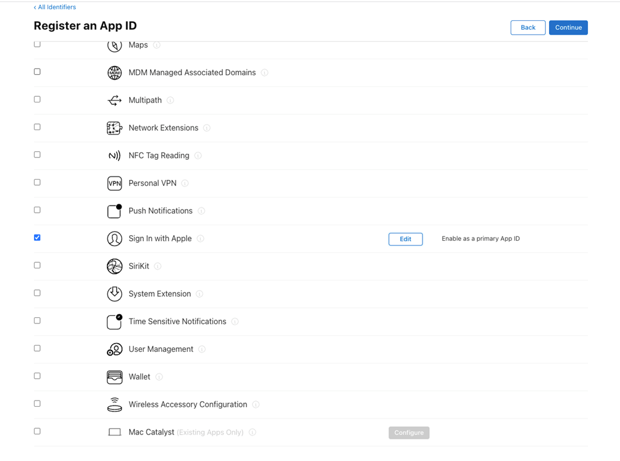
Task: Click the Network Extensions icon
Action: tap(114, 128)
